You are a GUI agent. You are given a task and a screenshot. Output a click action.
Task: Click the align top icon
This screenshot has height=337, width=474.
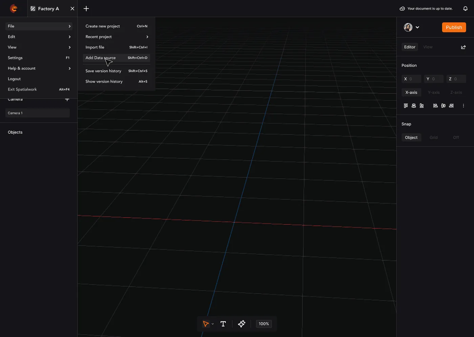(406, 106)
